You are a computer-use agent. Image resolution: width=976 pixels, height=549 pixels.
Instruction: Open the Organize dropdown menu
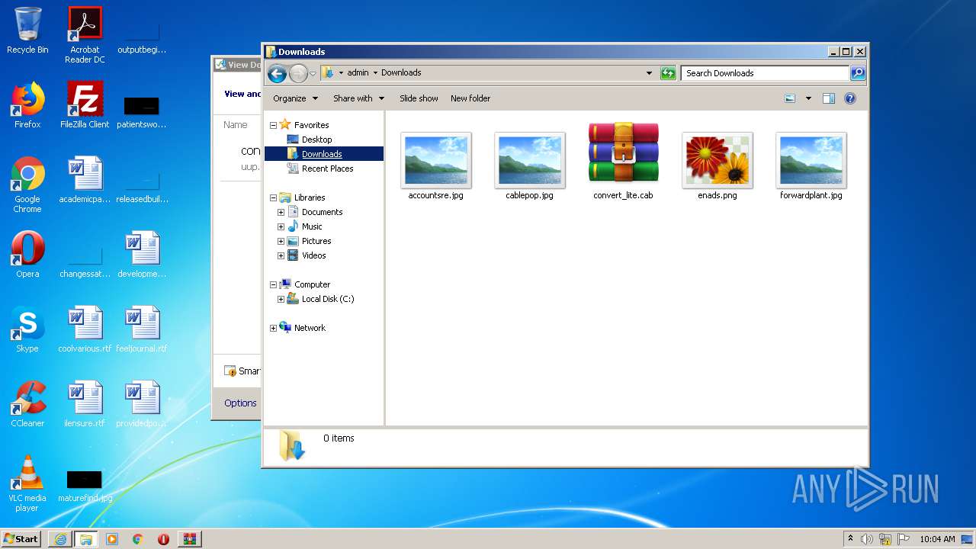pyautogui.click(x=295, y=98)
